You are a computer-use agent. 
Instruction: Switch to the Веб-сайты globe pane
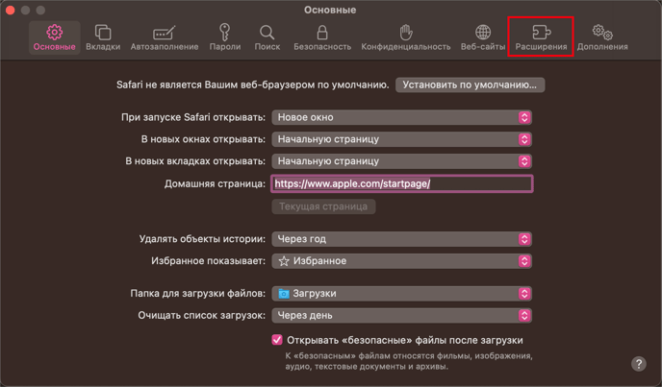(483, 37)
